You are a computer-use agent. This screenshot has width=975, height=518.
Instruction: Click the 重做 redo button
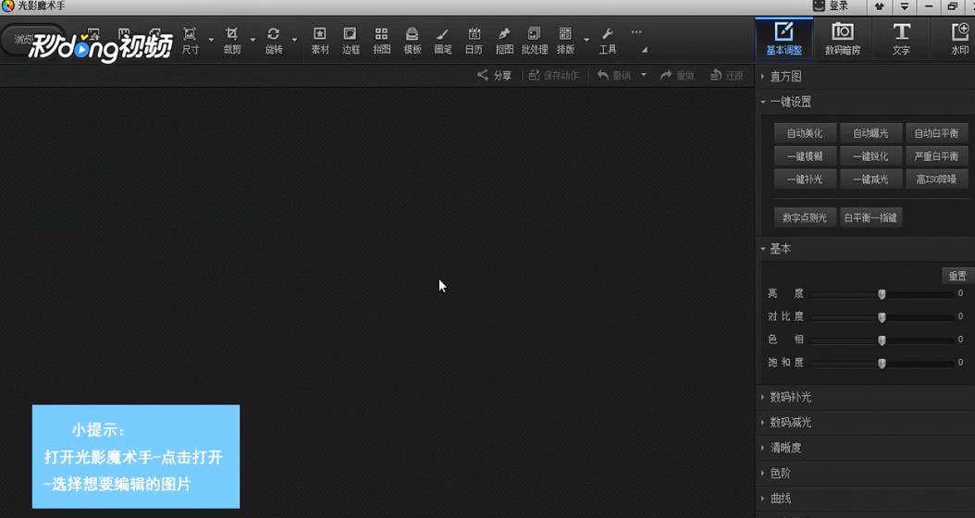coord(677,75)
